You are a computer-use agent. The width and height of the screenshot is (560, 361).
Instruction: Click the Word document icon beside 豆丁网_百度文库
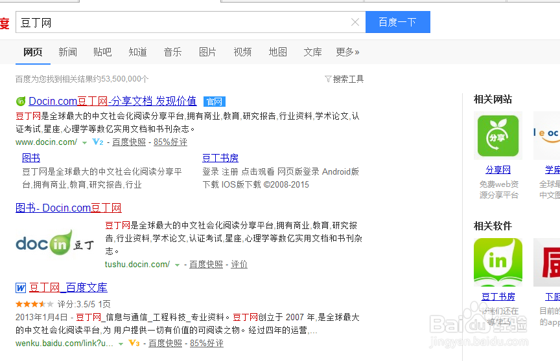pos(21,288)
